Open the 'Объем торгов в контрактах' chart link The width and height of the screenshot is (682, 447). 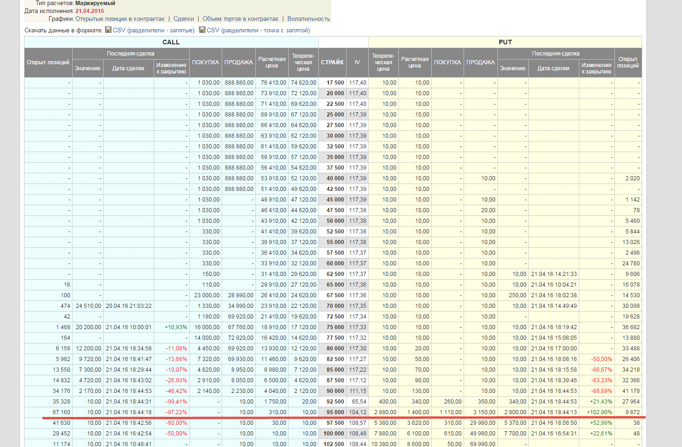[x=241, y=19]
